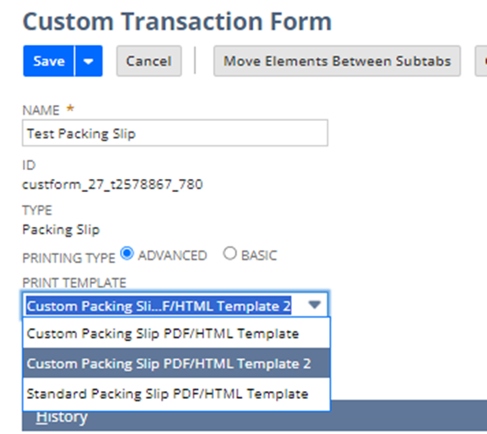Click the partially visible button right of Move Elements
This screenshot has width=487, height=434.
[x=481, y=60]
